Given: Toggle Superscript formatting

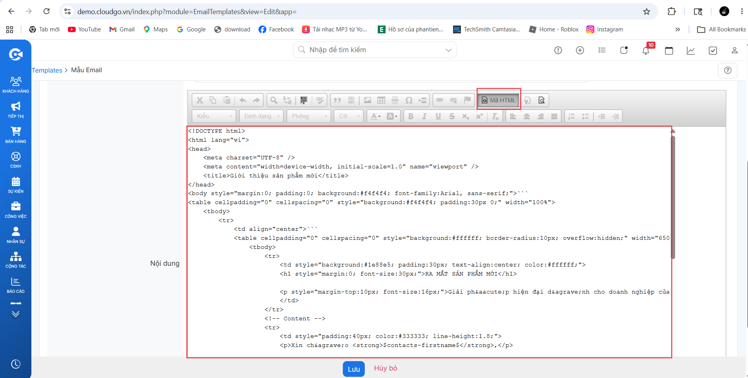Looking at the screenshot, I should point(479,116).
